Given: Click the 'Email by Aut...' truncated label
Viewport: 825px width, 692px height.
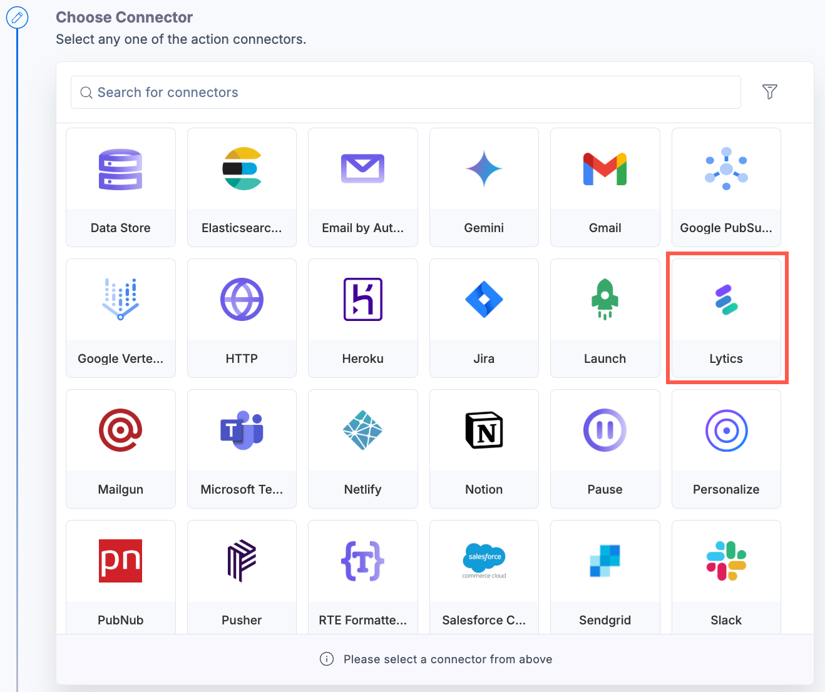Looking at the screenshot, I should 363,228.
